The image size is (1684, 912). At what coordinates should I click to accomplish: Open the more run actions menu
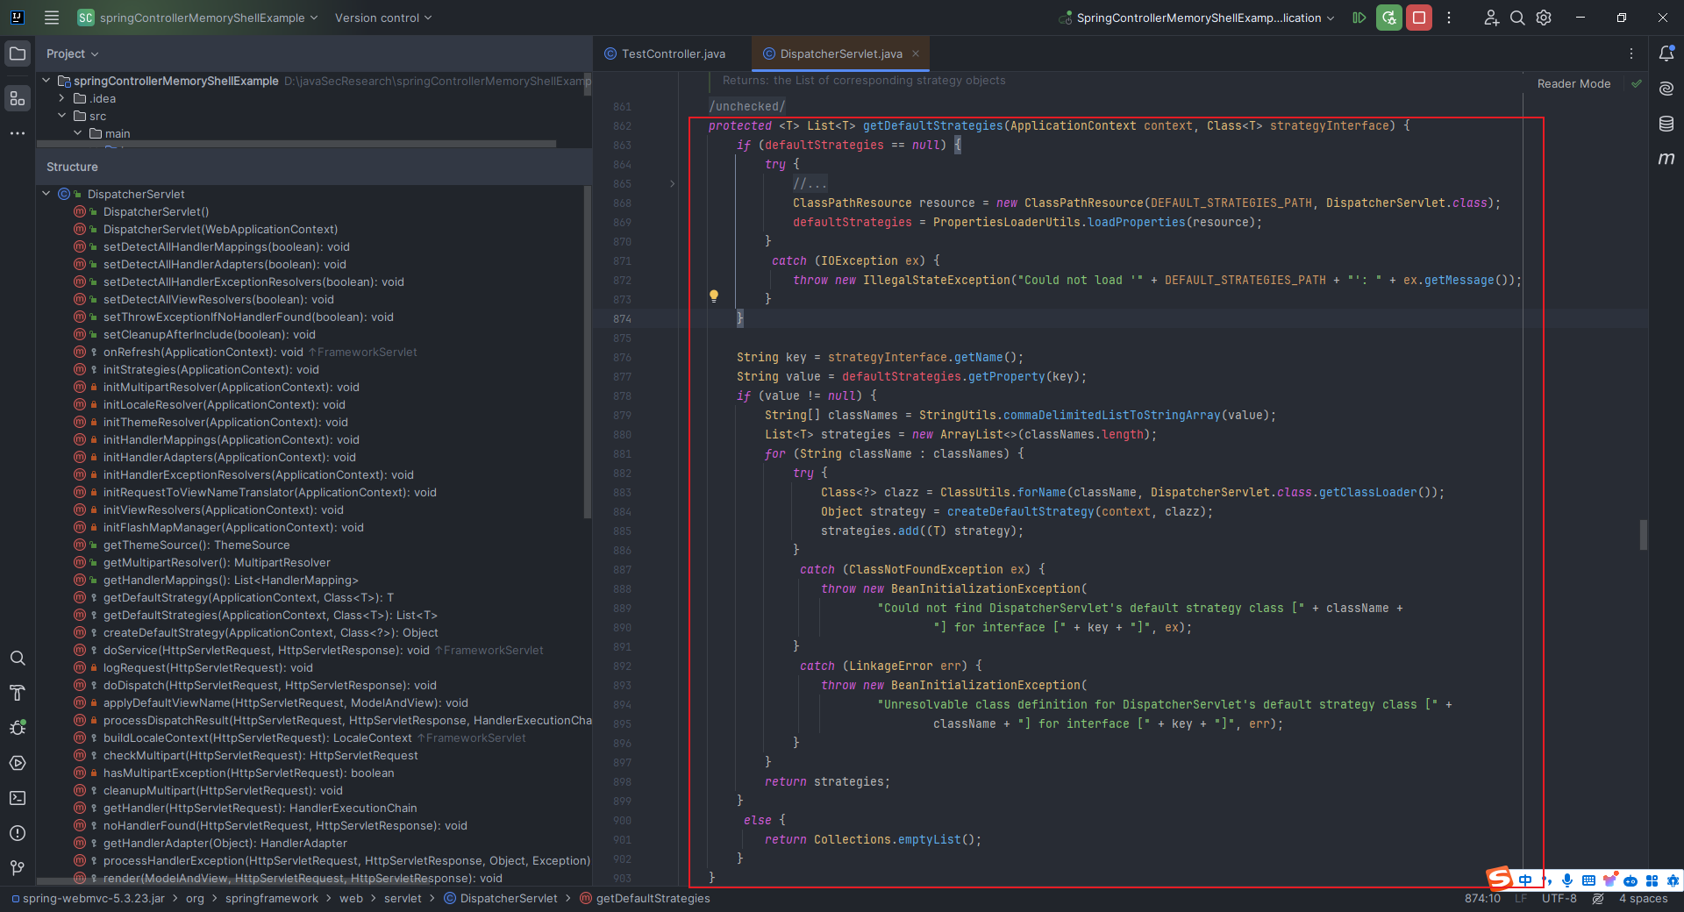pos(1449,18)
